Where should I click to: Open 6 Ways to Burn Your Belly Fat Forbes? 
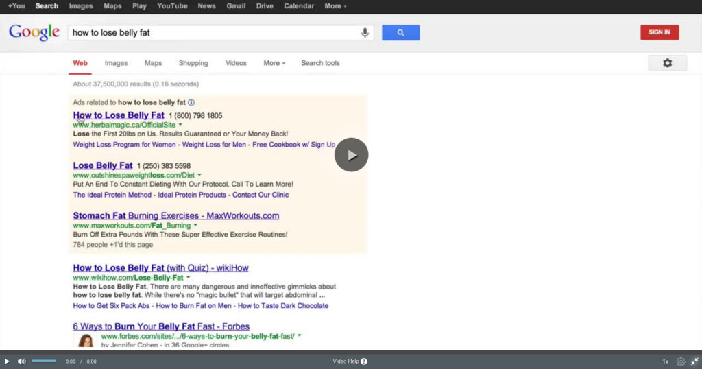pos(161,326)
